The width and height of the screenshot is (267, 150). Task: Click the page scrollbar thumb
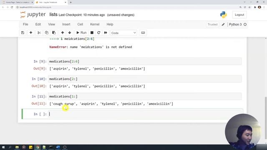click(x=266, y=117)
